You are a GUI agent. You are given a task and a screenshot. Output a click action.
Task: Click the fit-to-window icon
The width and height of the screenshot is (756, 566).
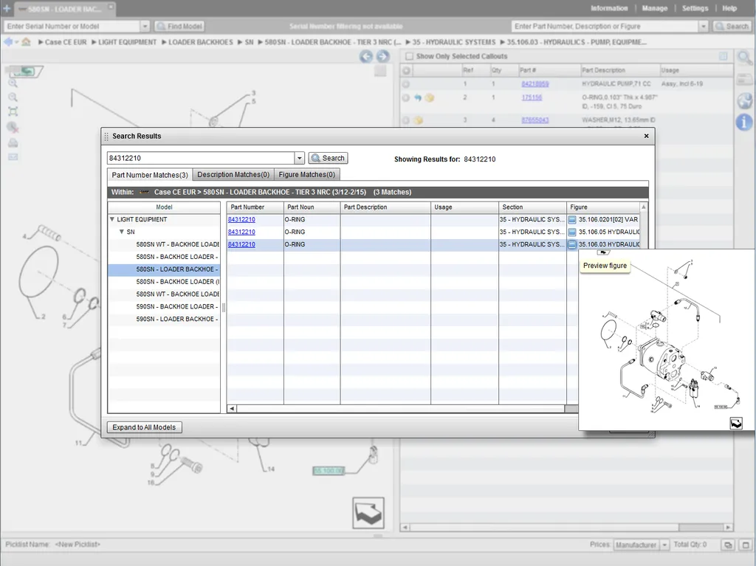[13, 111]
